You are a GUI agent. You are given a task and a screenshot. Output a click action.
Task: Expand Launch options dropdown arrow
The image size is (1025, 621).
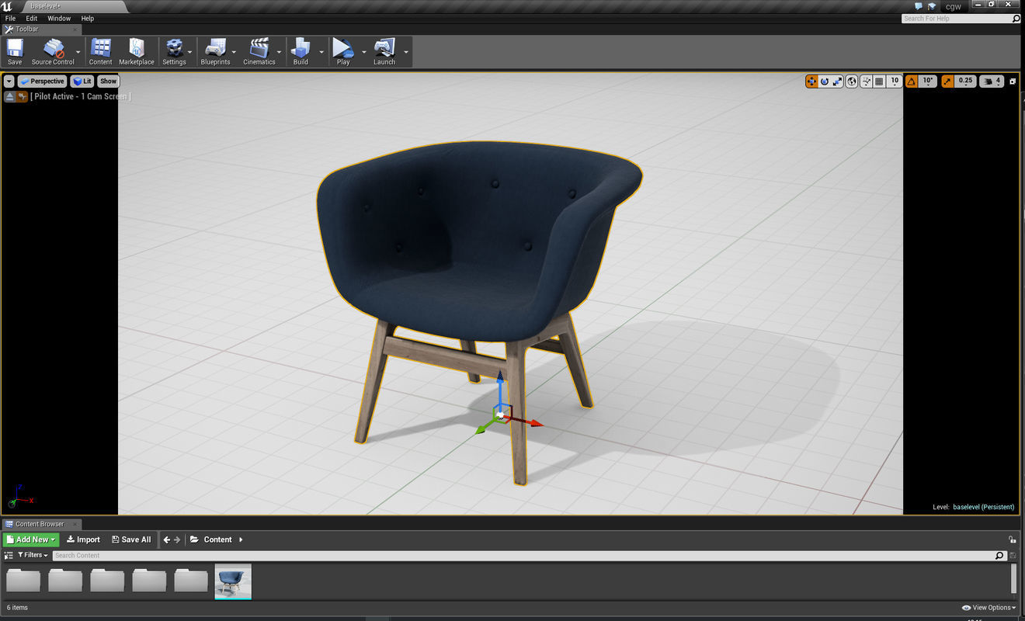[406, 52]
